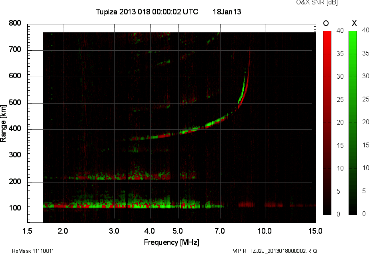Click the 15 label on O color scale
This screenshot has width=369, height=254.
[340, 145]
